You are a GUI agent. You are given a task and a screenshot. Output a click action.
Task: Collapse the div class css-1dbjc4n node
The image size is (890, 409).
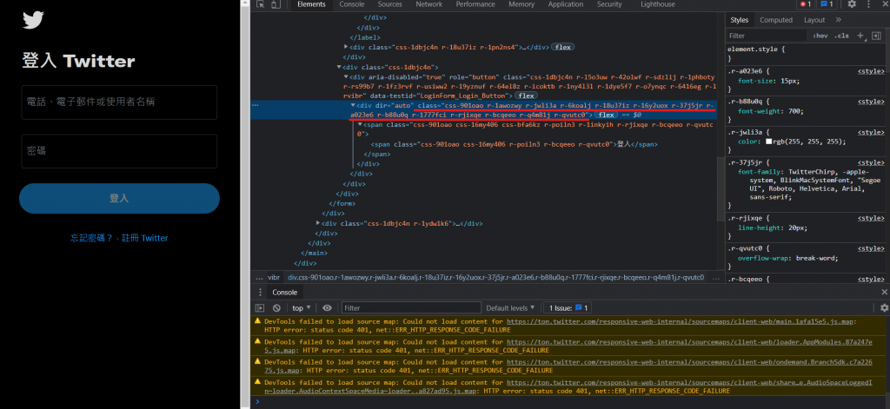pyautogui.click(x=340, y=67)
